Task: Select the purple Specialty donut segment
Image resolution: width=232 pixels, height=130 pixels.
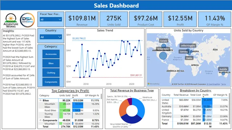Action: pos(130,101)
